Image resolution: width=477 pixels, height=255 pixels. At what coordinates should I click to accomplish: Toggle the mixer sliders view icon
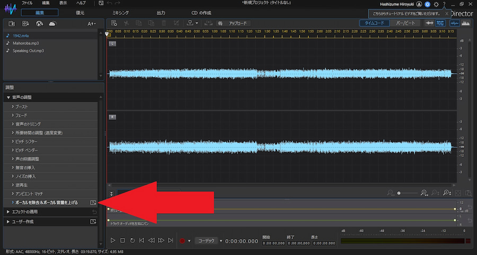tap(440, 23)
